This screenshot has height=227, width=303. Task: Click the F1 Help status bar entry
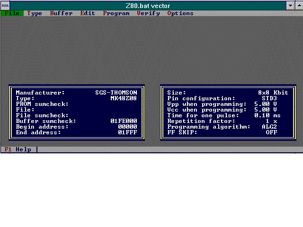coord(18,149)
